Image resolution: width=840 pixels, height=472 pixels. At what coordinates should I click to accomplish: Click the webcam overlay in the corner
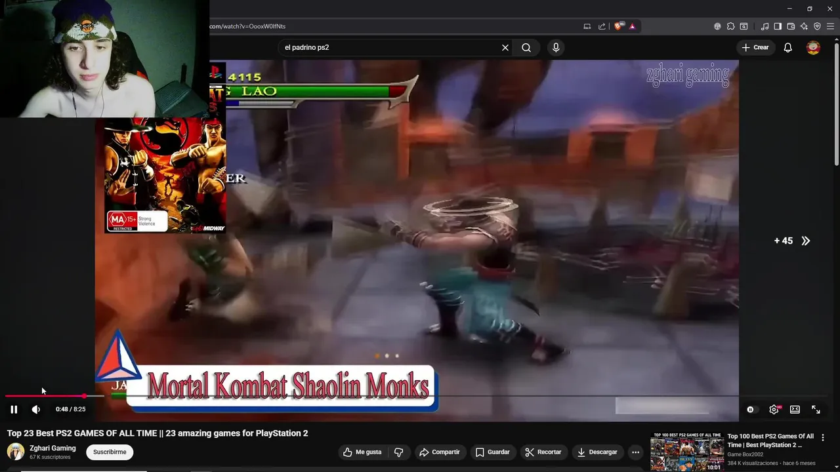[105, 59]
